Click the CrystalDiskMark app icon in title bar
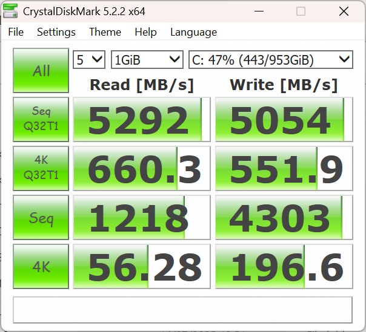The image size is (366, 332). (x=10, y=11)
